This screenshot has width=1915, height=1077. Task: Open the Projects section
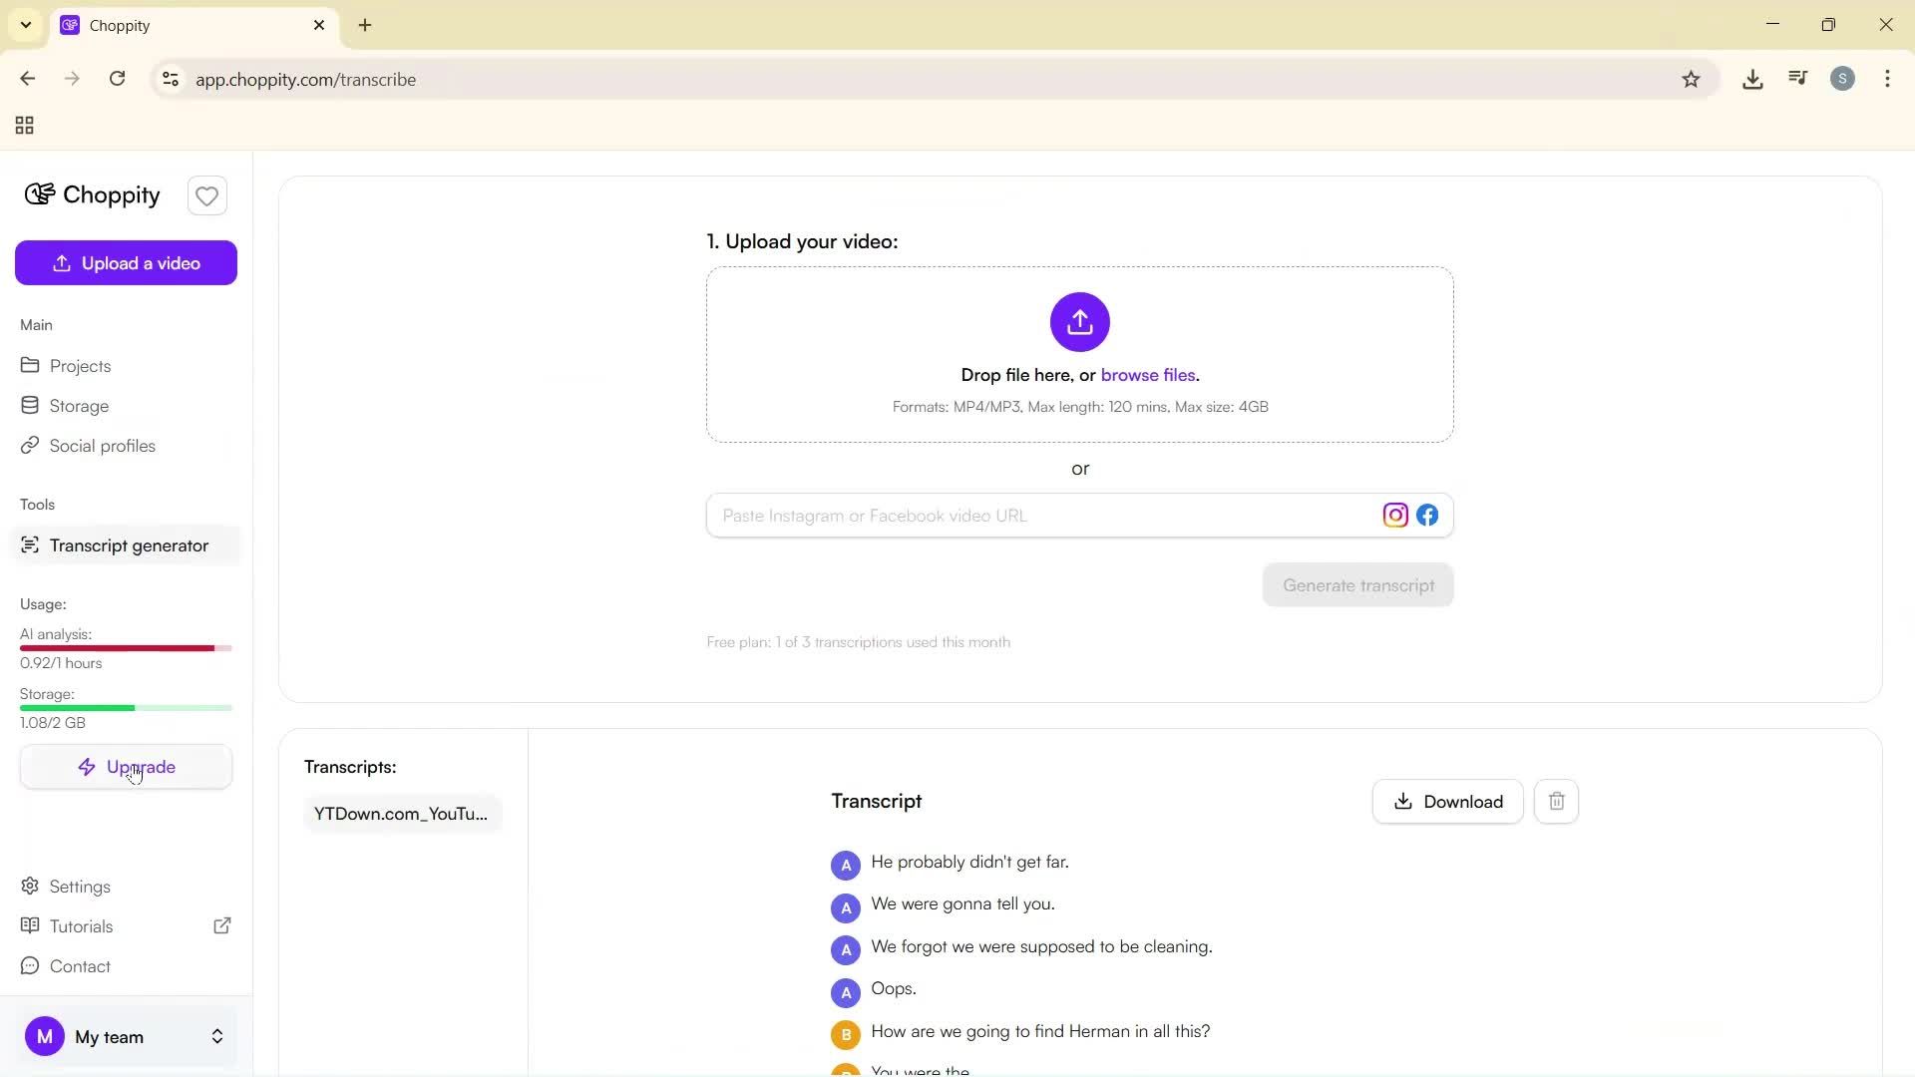tap(80, 366)
